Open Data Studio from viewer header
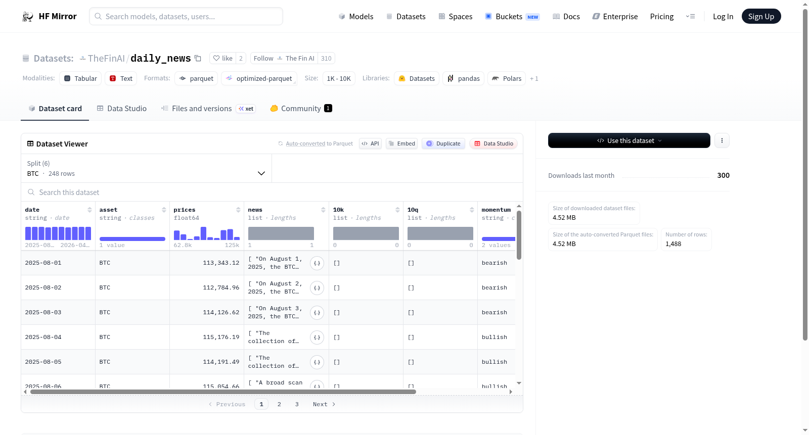The height and width of the screenshot is (435, 809). tap(493, 143)
